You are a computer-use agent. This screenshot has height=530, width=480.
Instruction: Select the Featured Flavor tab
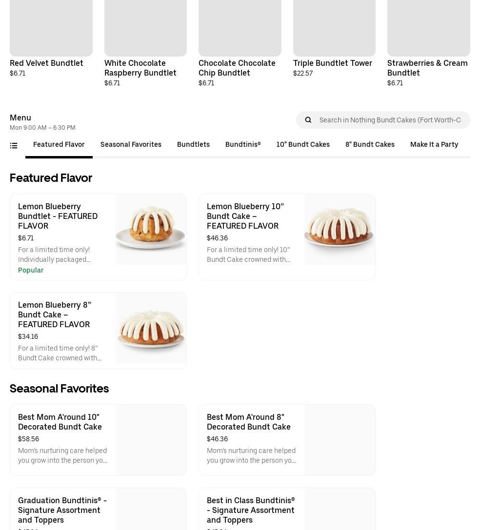point(59,144)
